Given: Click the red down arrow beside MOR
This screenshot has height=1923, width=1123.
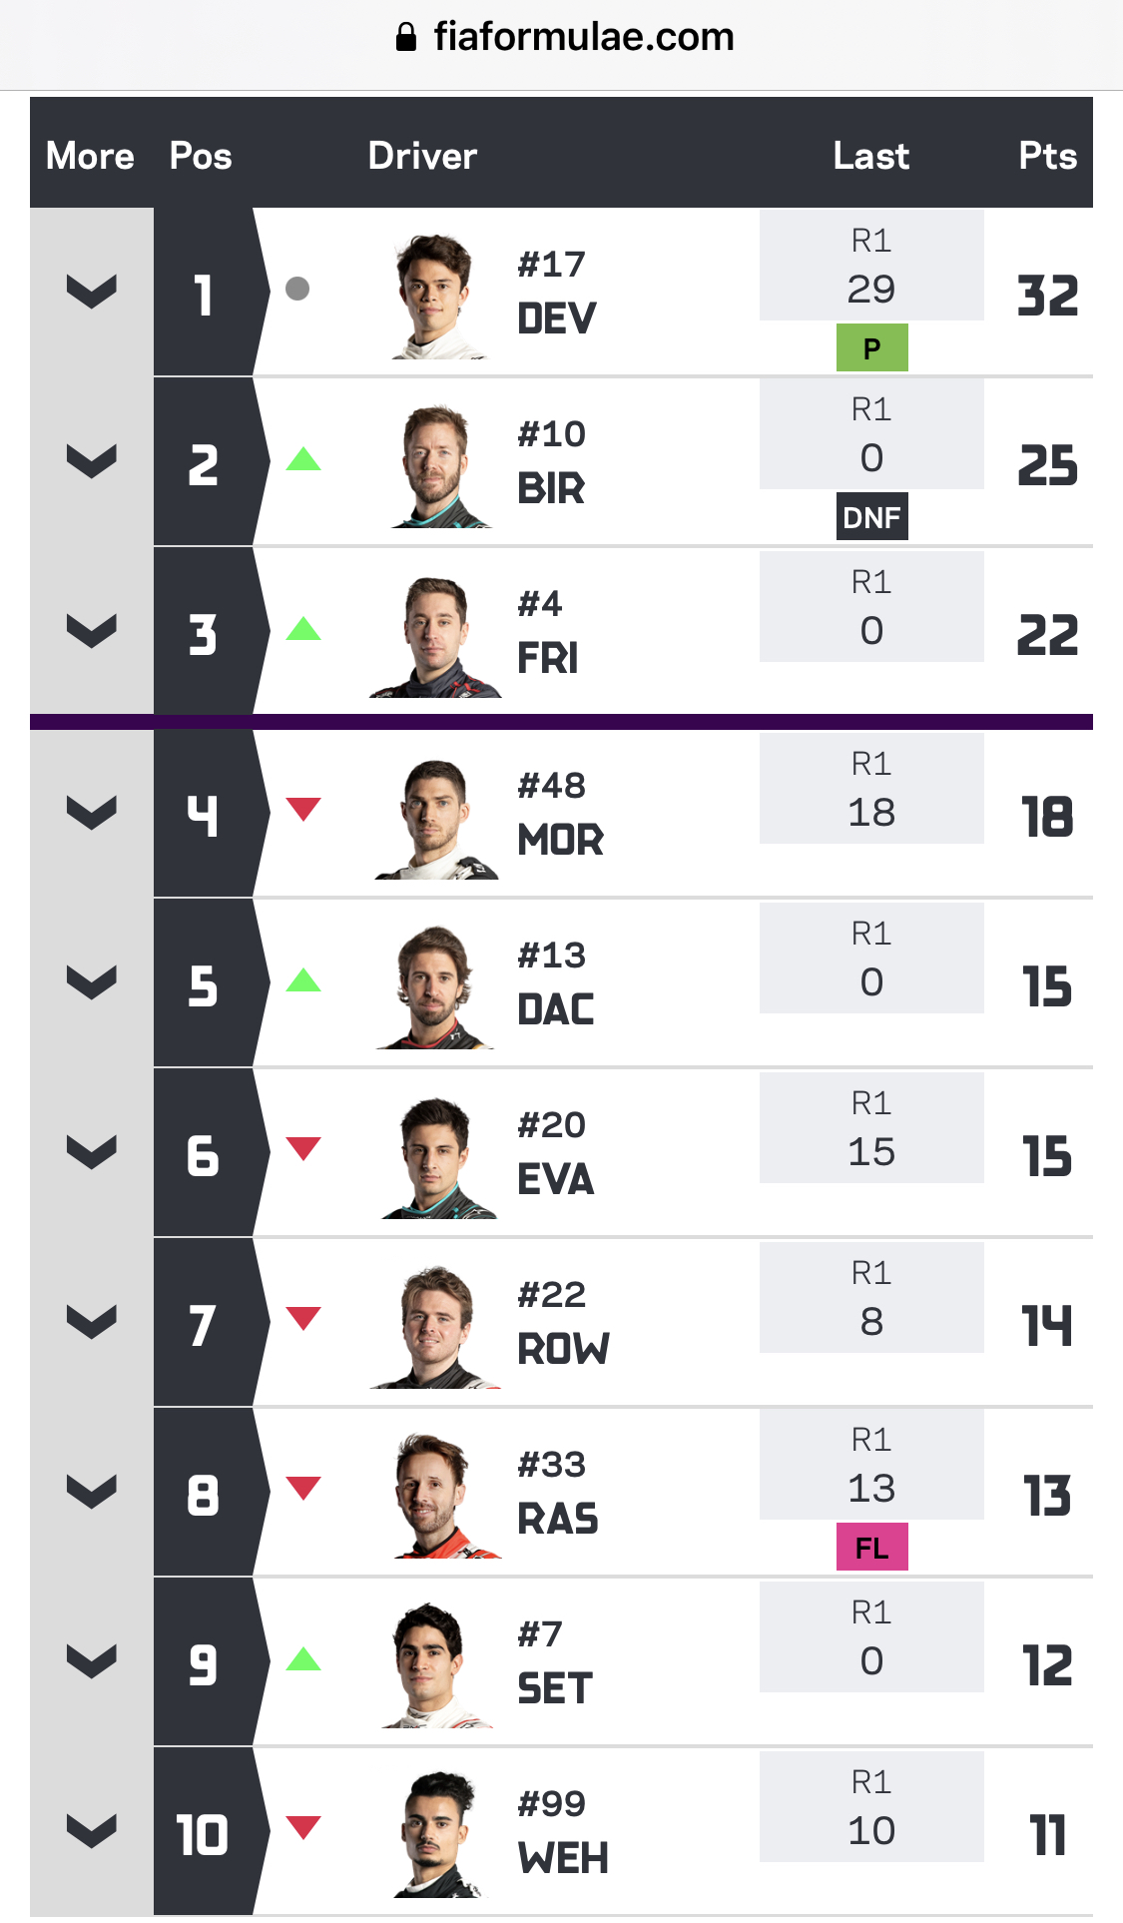Looking at the screenshot, I should tap(303, 809).
